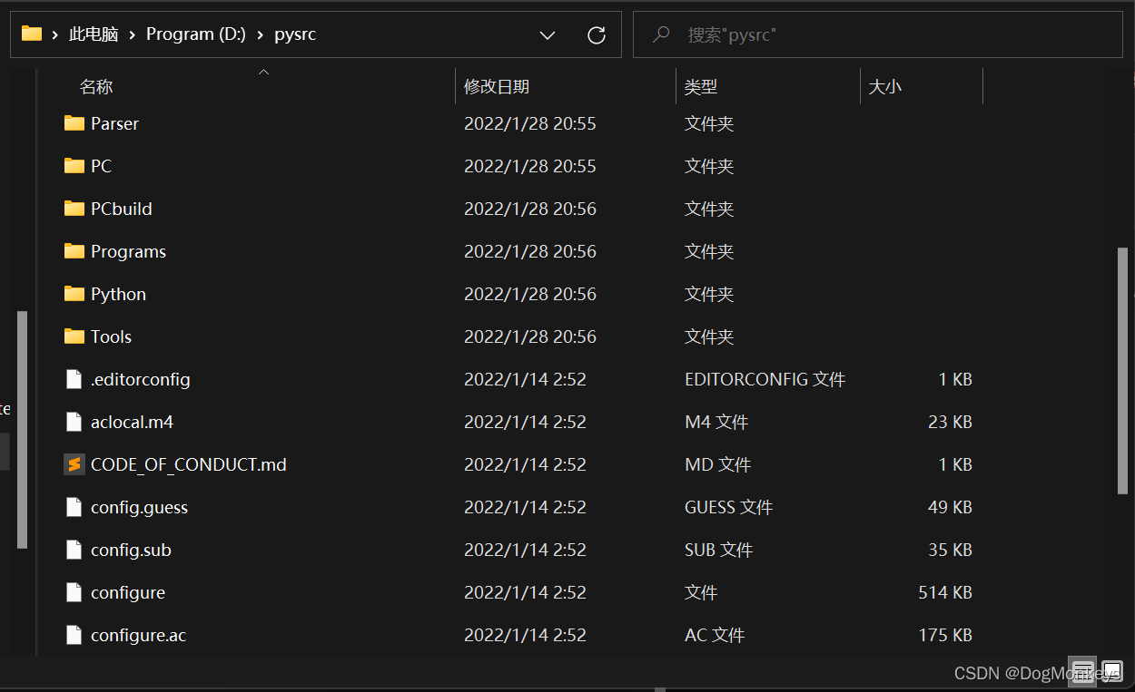Expand chevron before 此电脑 in path
1135x692 pixels.
pos(56,34)
